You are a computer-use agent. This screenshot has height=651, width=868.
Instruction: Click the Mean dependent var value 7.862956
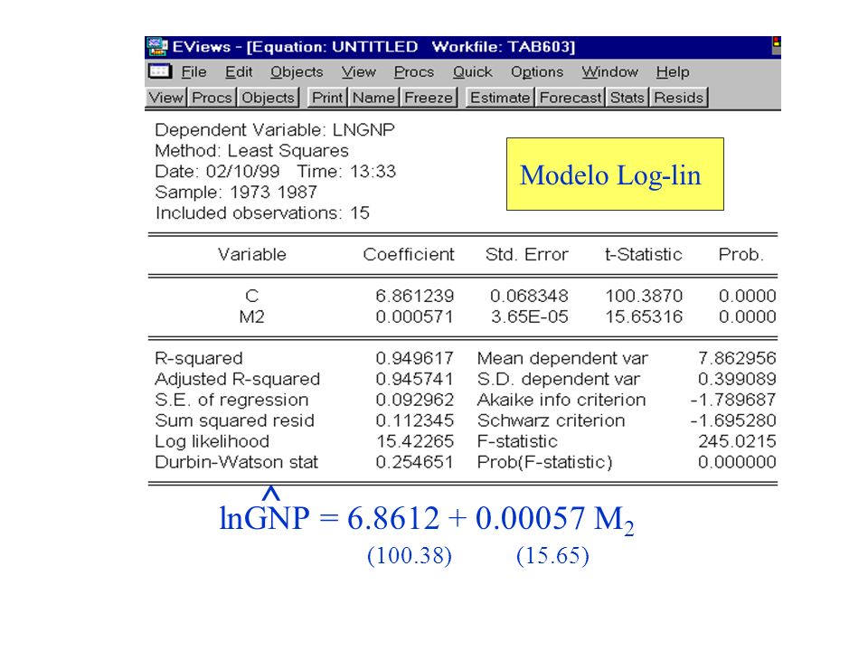[737, 358]
